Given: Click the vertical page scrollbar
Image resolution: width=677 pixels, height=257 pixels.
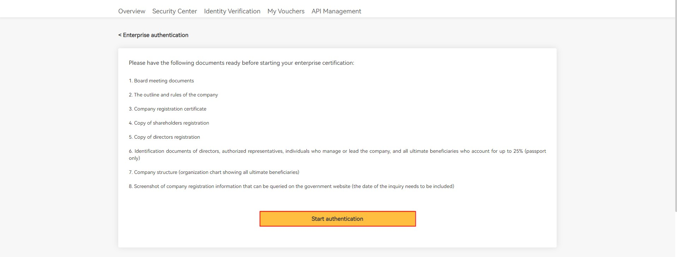Looking at the screenshot, I should click(x=676, y=106).
